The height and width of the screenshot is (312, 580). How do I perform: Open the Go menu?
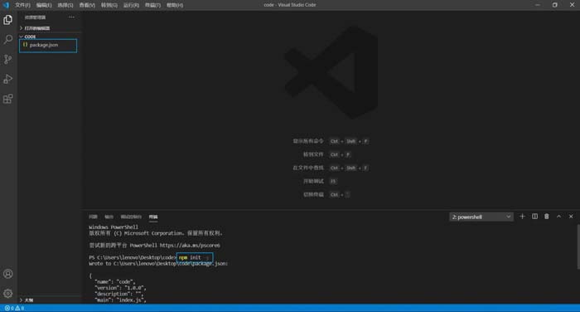pyautogui.click(x=109, y=5)
